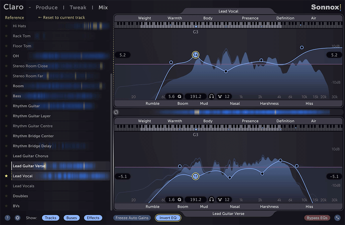Image resolution: width=345 pixels, height=225 pixels.
Task: Enable Freeze Auto Gains
Action: tap(132, 218)
